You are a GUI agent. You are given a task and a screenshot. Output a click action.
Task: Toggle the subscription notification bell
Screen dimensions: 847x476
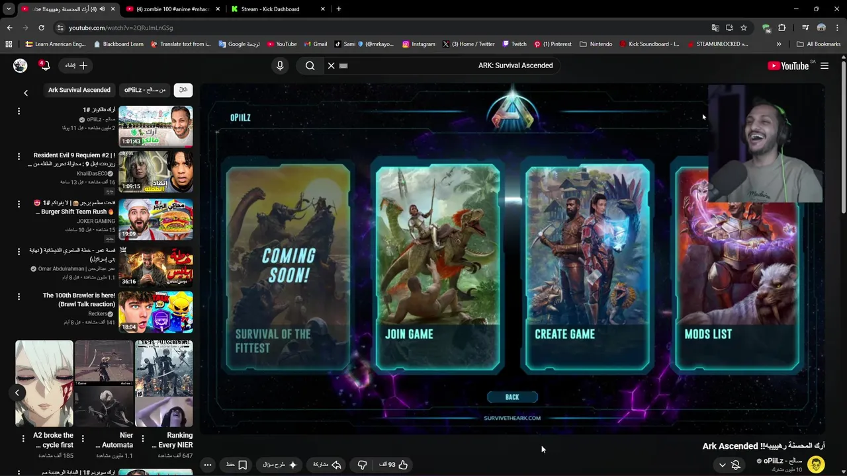[735, 465]
